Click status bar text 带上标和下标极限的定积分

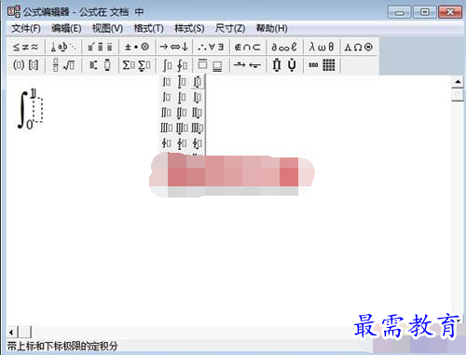(62, 346)
